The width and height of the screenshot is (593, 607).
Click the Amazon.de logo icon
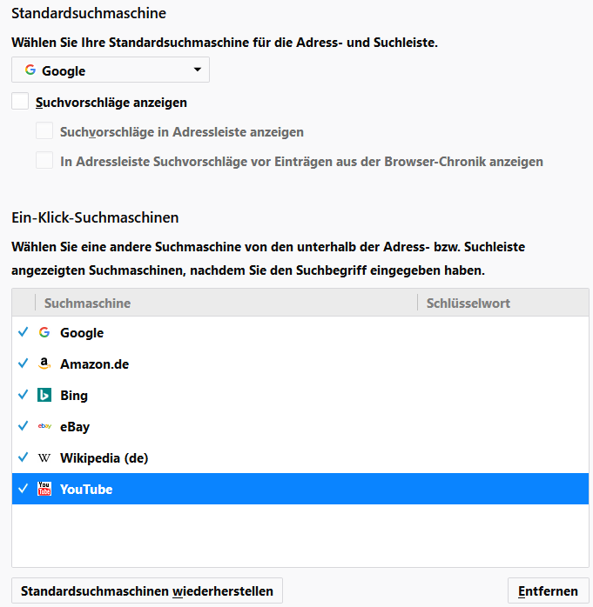coord(44,364)
